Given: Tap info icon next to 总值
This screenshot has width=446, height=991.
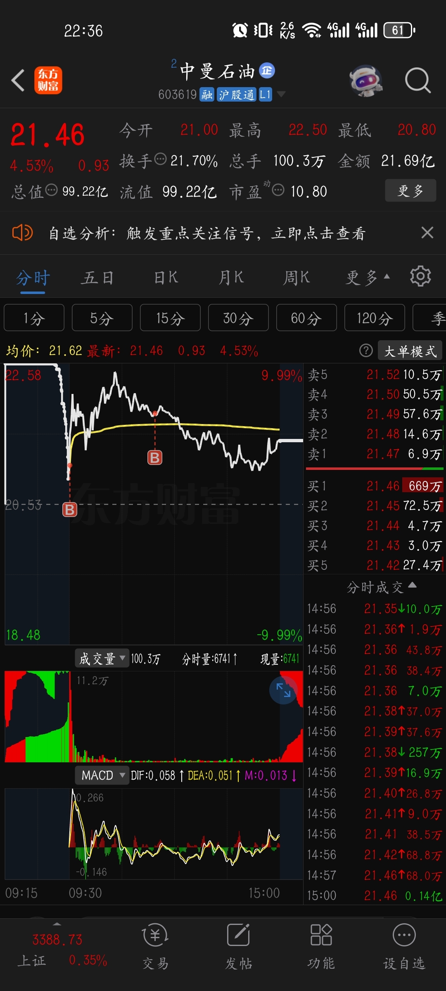Looking at the screenshot, I should coord(51,190).
